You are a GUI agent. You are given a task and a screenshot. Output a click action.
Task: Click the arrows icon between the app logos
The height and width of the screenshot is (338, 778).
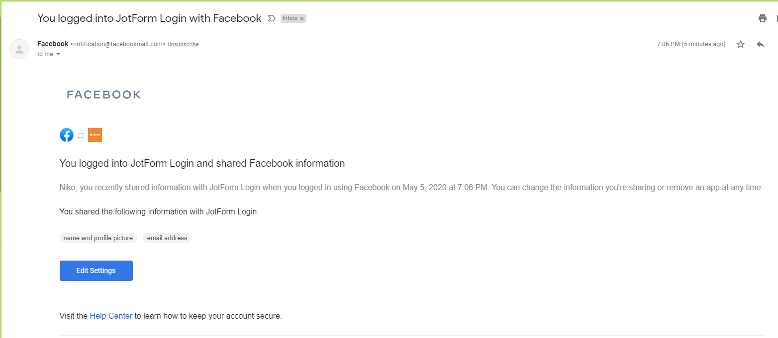[81, 135]
